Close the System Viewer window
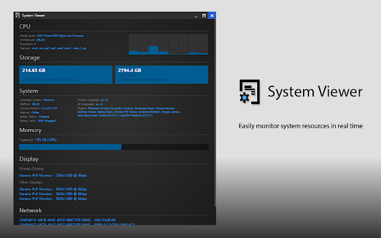 (212, 15)
